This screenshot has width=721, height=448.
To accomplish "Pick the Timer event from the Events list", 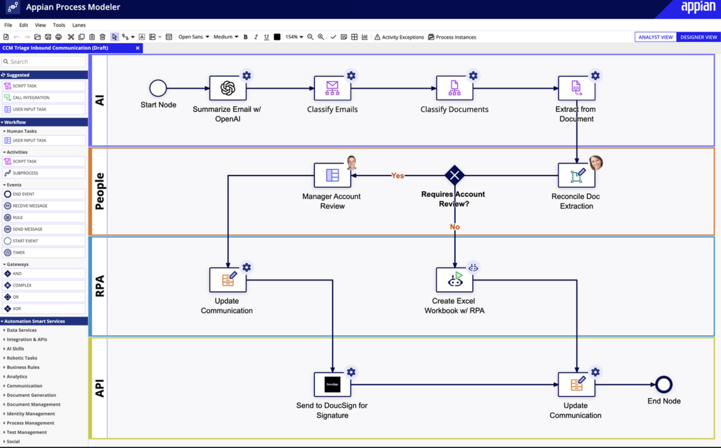I will tap(43, 252).
